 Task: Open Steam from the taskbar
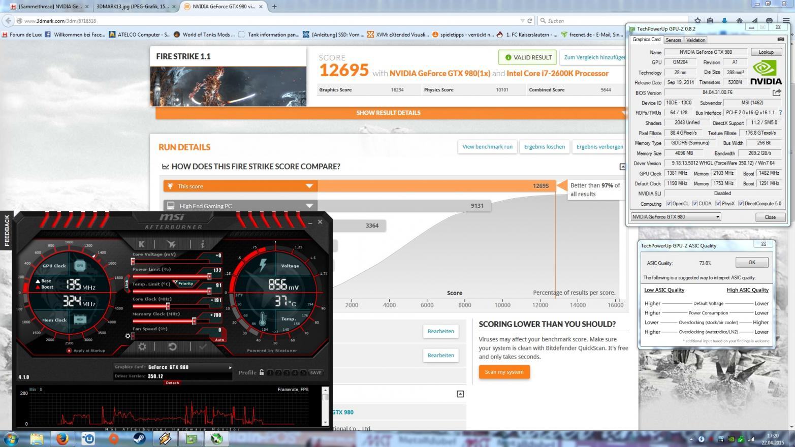tap(140, 438)
